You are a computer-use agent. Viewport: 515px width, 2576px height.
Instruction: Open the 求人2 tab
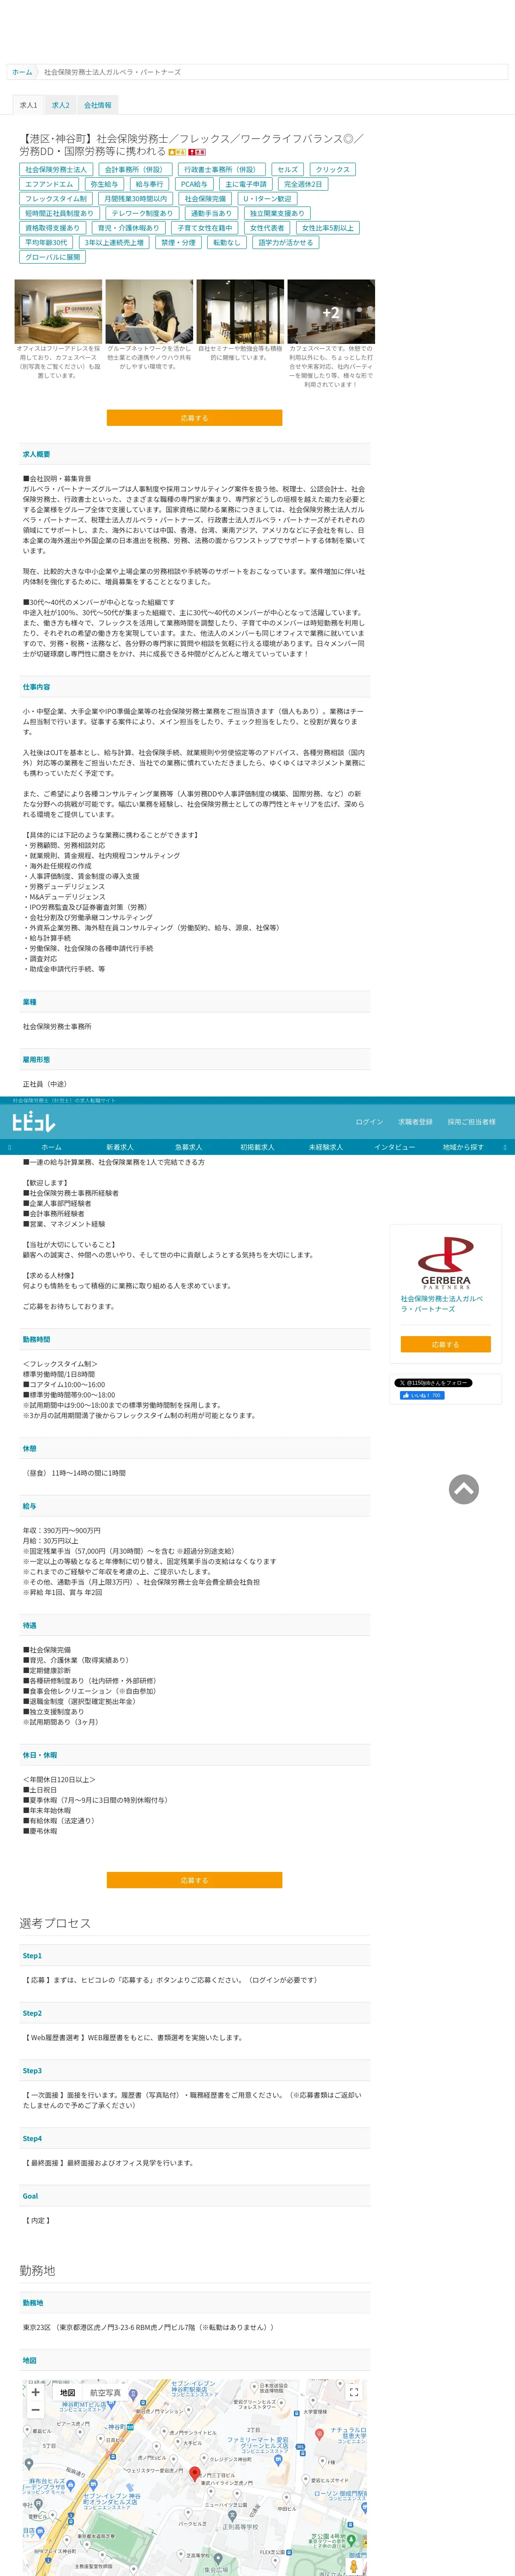pyautogui.click(x=61, y=105)
